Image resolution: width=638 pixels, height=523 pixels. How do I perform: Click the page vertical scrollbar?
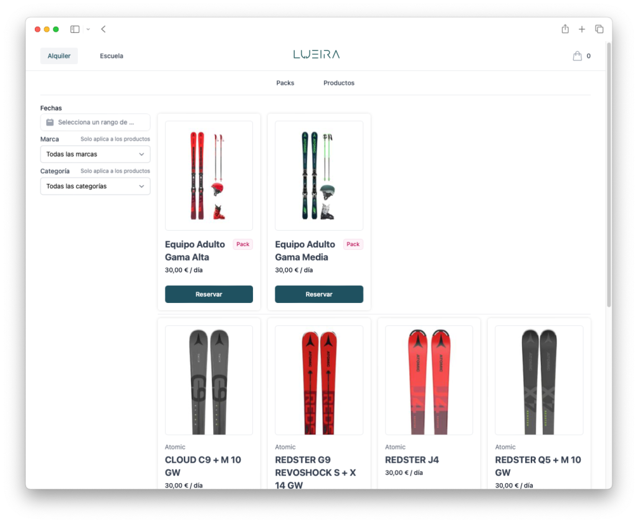point(609,174)
